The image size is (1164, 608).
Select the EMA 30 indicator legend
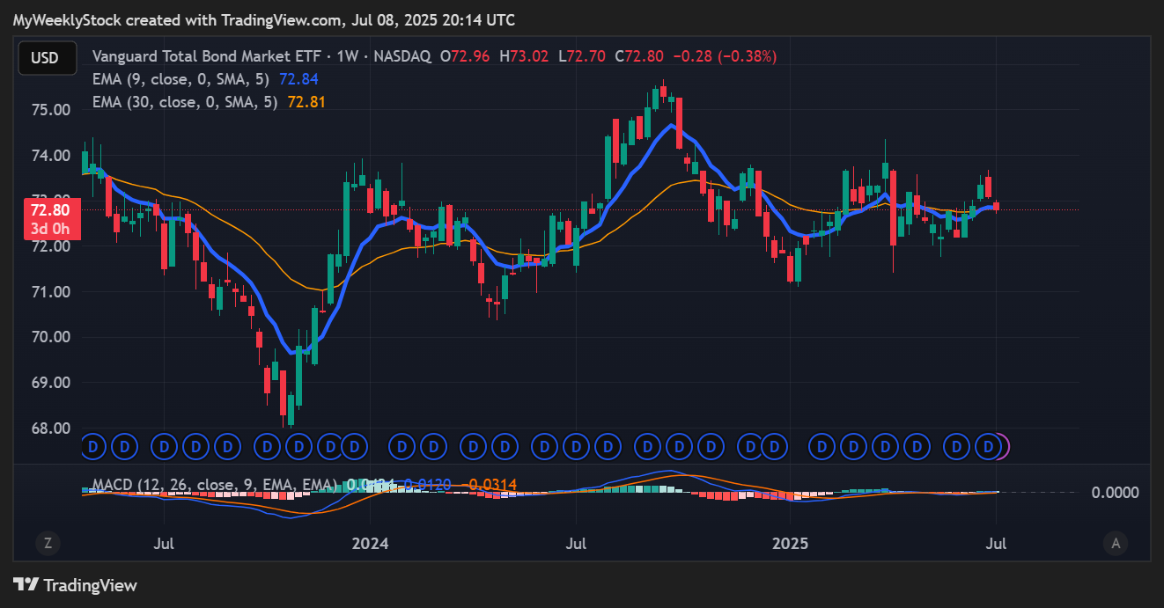[x=185, y=102]
